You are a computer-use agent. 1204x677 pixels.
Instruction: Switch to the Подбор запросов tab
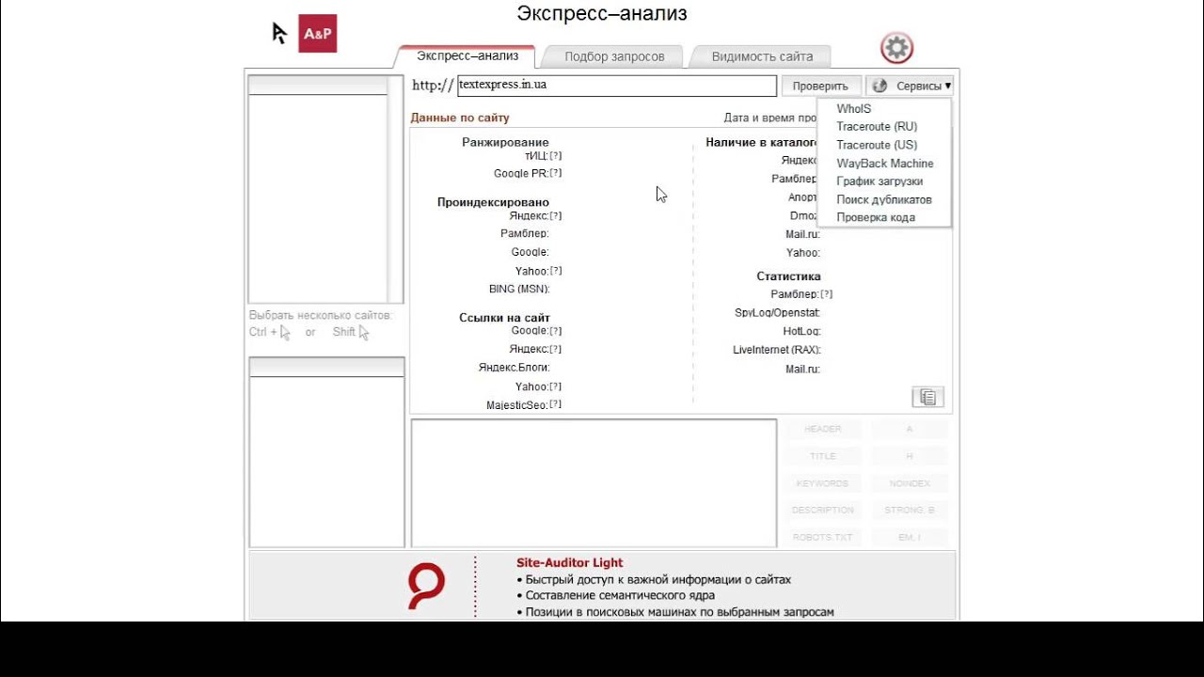click(614, 56)
